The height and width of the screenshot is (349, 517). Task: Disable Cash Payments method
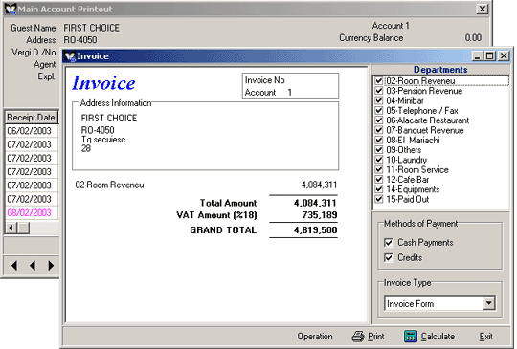point(389,243)
